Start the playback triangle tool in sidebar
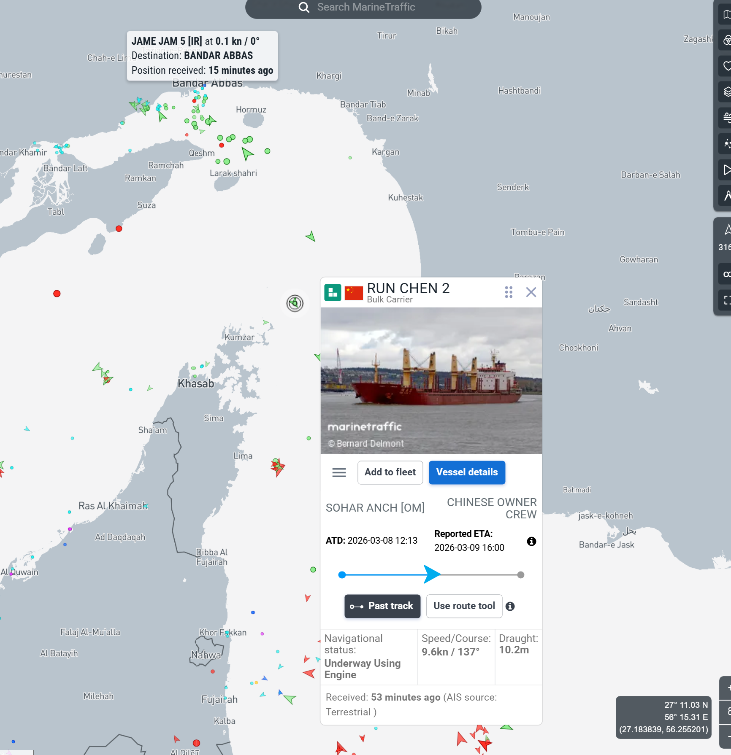 coord(726,170)
